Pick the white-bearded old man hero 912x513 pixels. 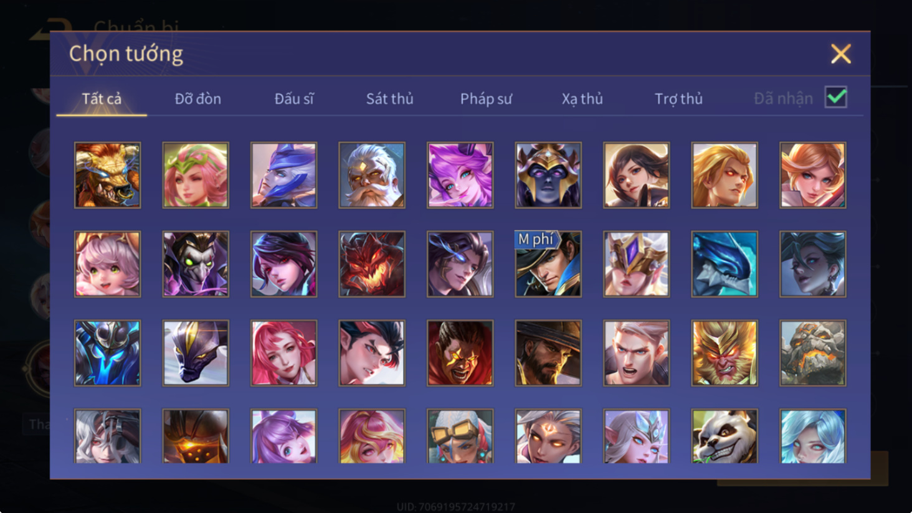pos(372,175)
